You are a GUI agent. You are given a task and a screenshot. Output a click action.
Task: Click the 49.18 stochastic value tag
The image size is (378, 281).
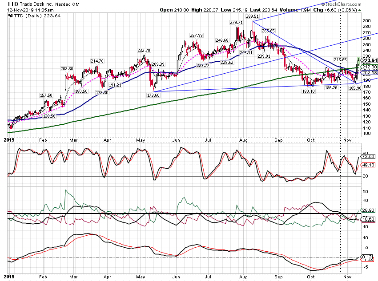click(x=369, y=165)
